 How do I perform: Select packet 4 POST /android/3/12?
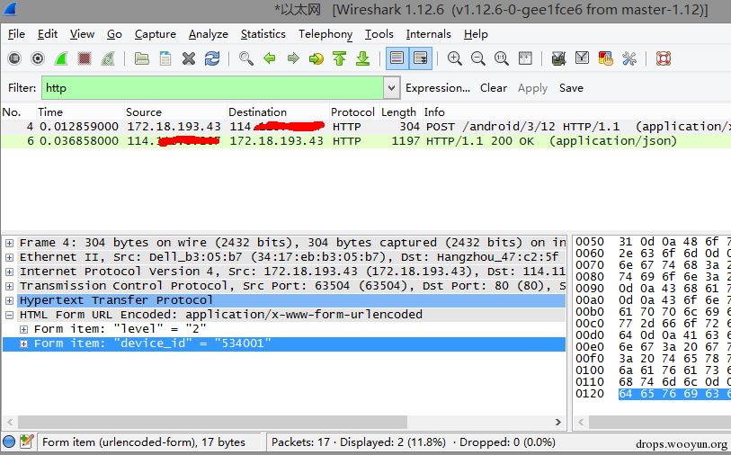point(366,127)
